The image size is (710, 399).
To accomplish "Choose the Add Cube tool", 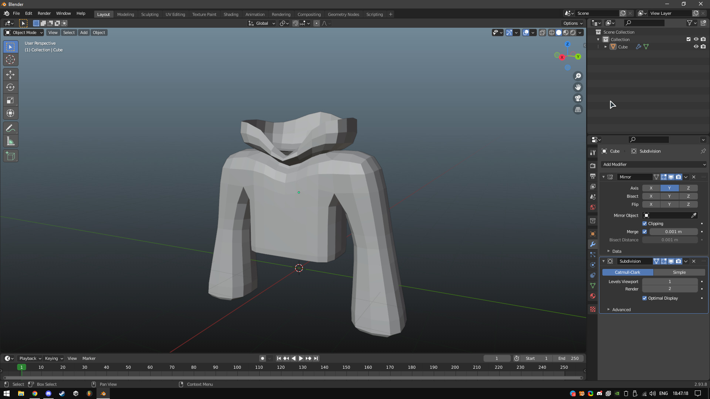I will pyautogui.click(x=10, y=156).
